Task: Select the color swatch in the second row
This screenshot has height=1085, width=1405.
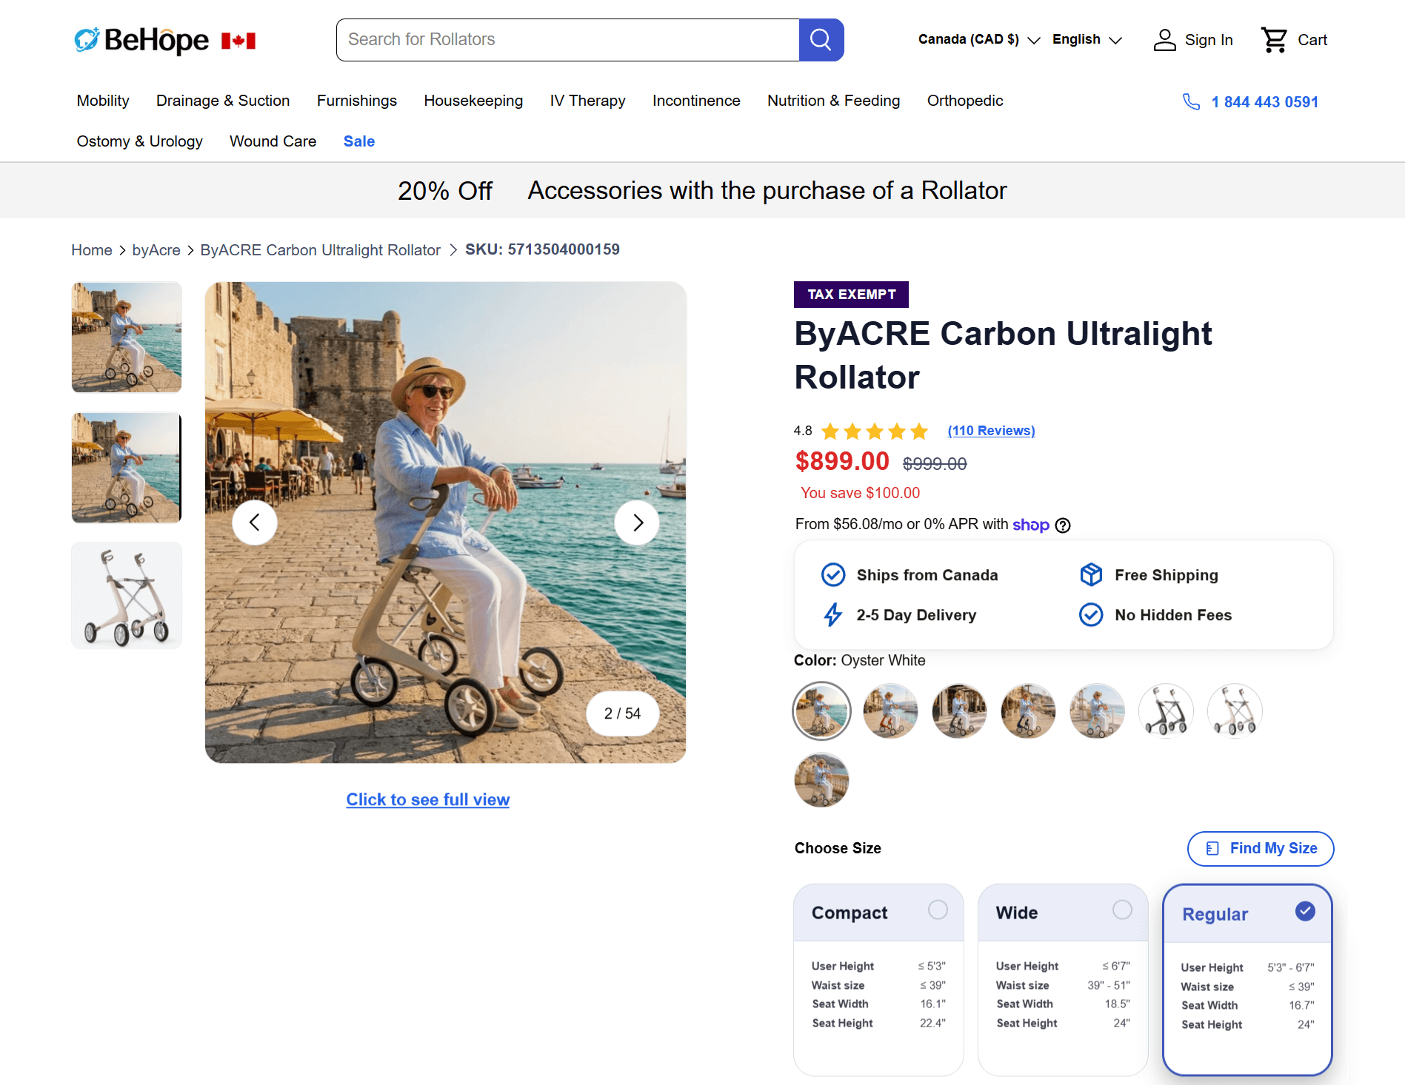Action: coord(821,779)
